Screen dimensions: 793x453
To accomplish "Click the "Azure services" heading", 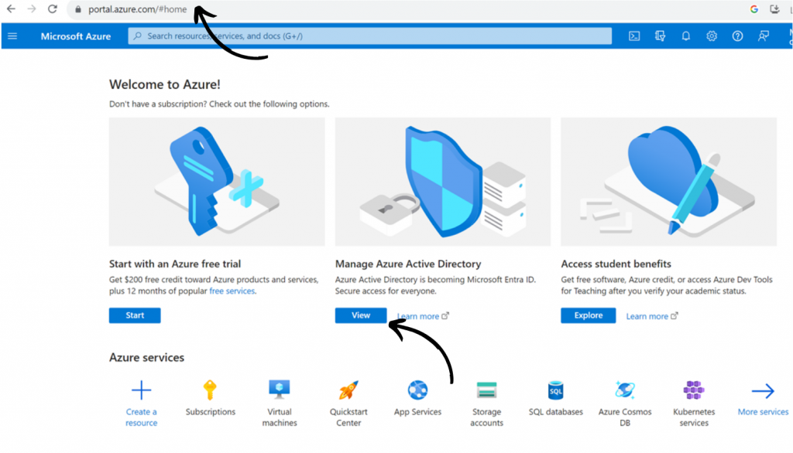I will coord(146,358).
